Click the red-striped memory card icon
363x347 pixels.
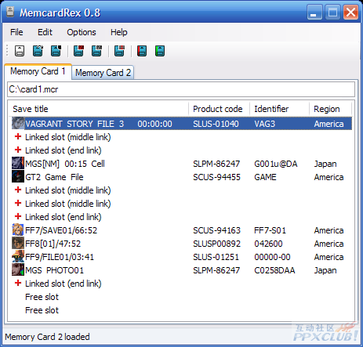[x=142, y=51]
